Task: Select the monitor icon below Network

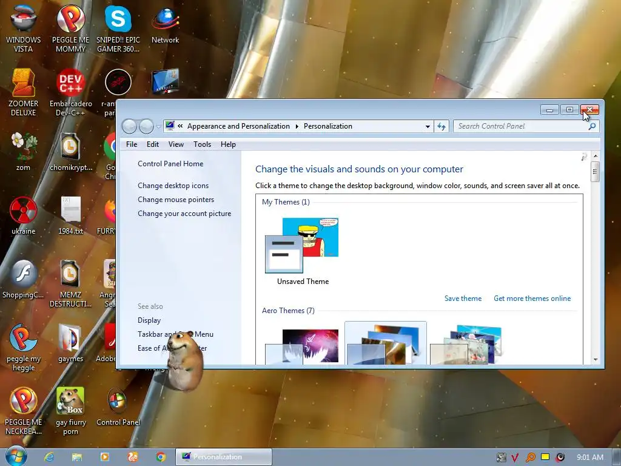Action: [165, 81]
